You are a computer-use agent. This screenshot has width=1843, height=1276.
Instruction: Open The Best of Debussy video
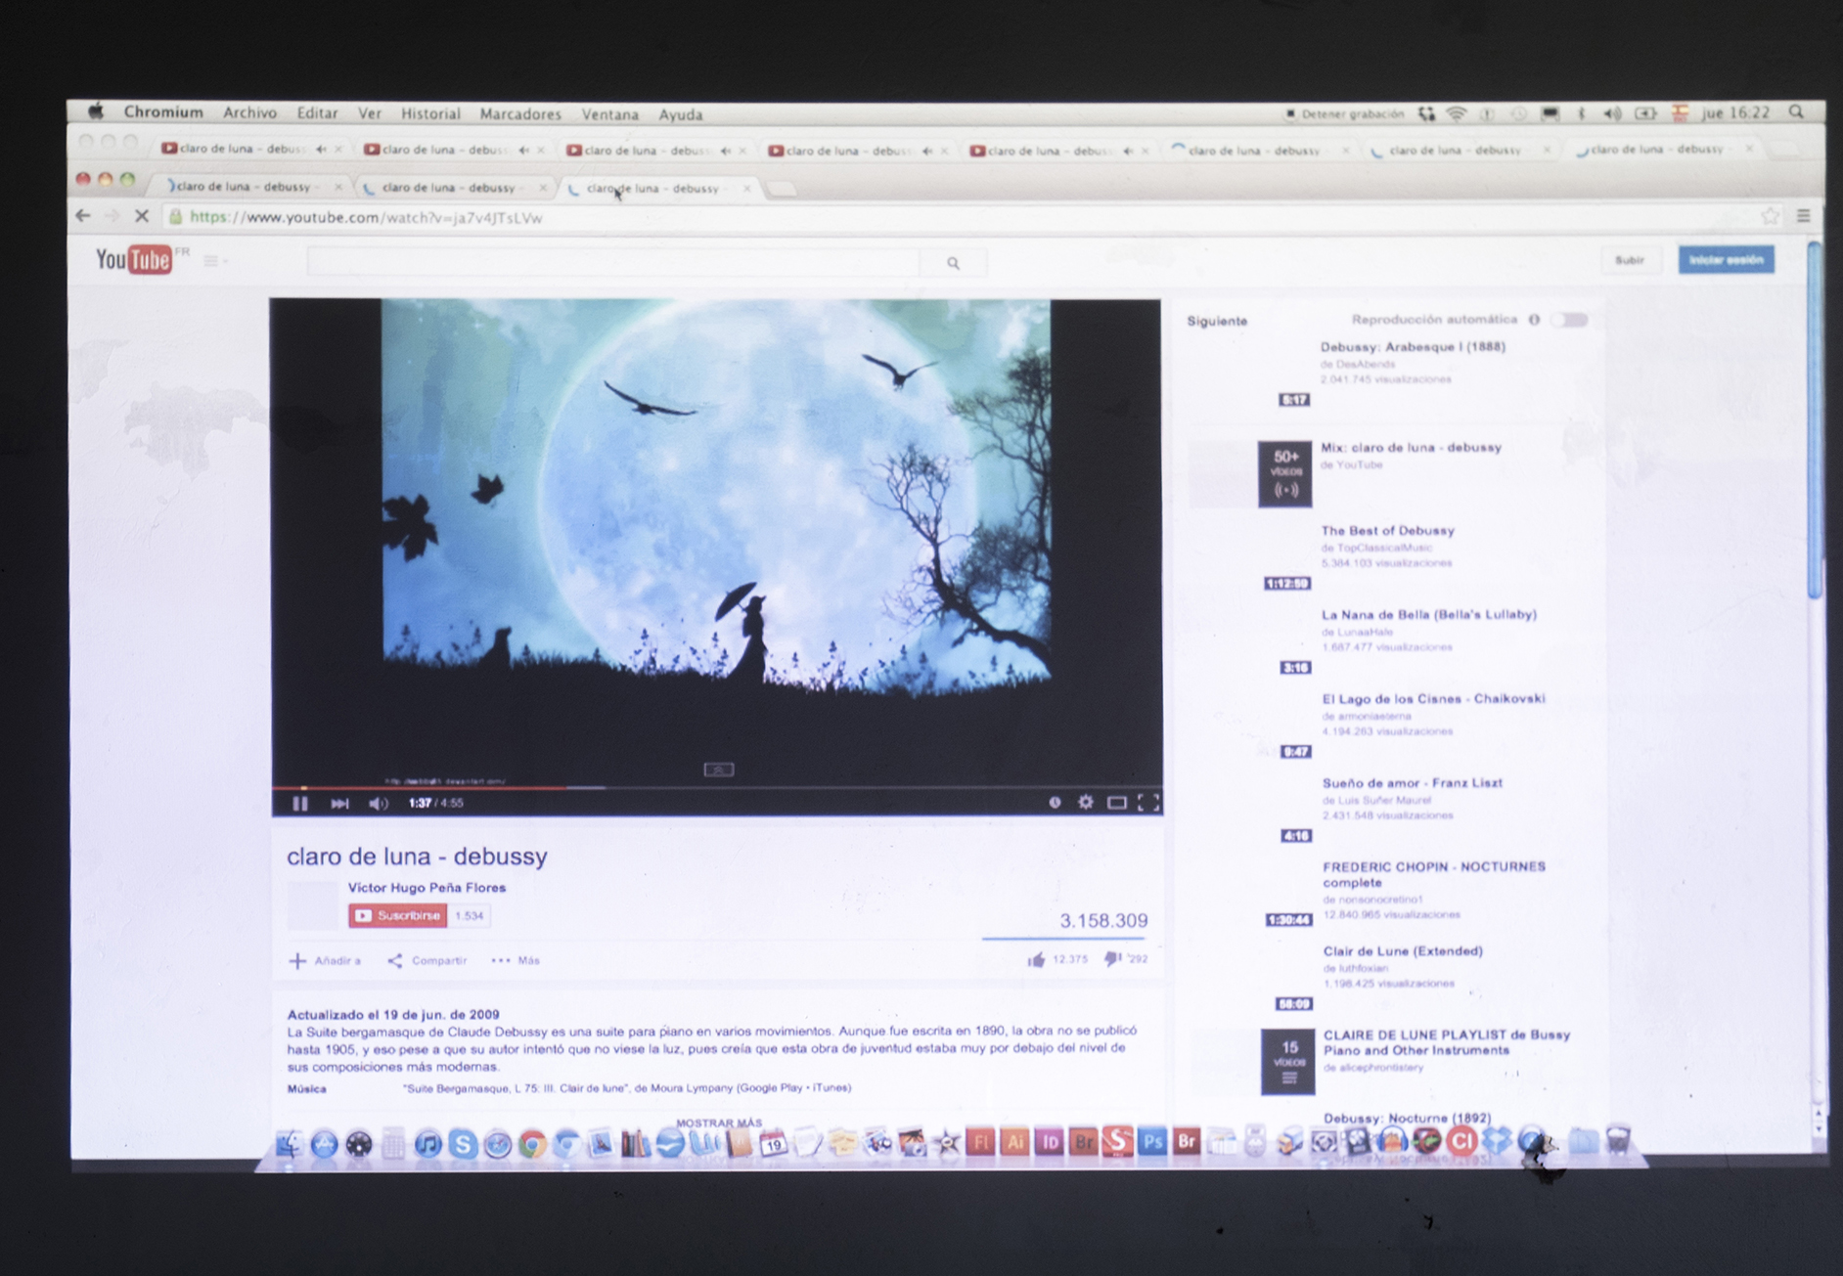pyautogui.click(x=1387, y=531)
